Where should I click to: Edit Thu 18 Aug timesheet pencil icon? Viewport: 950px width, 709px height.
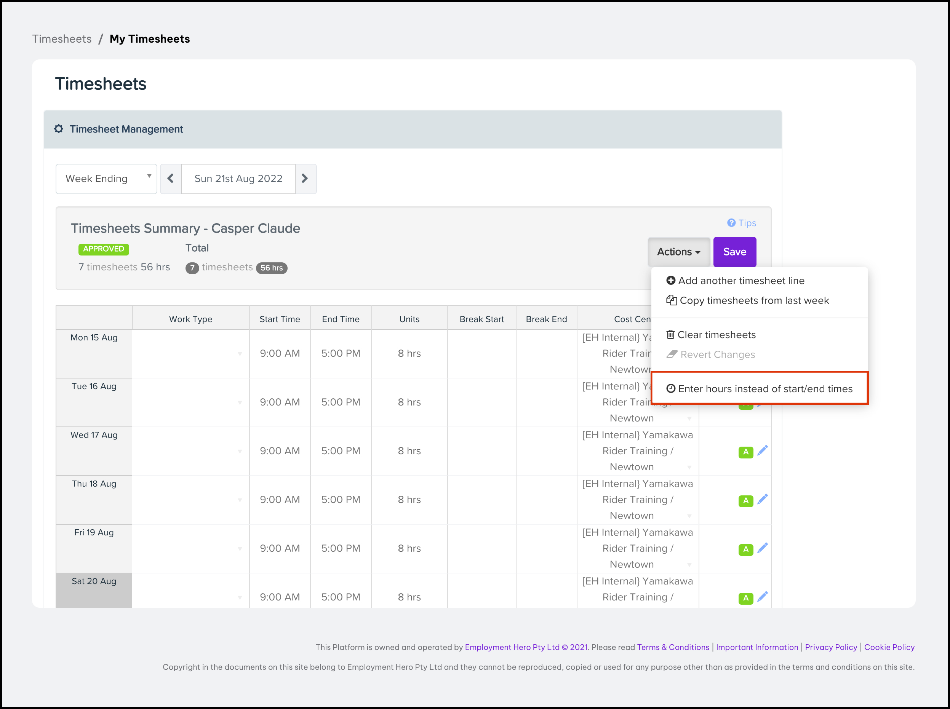[x=763, y=499]
